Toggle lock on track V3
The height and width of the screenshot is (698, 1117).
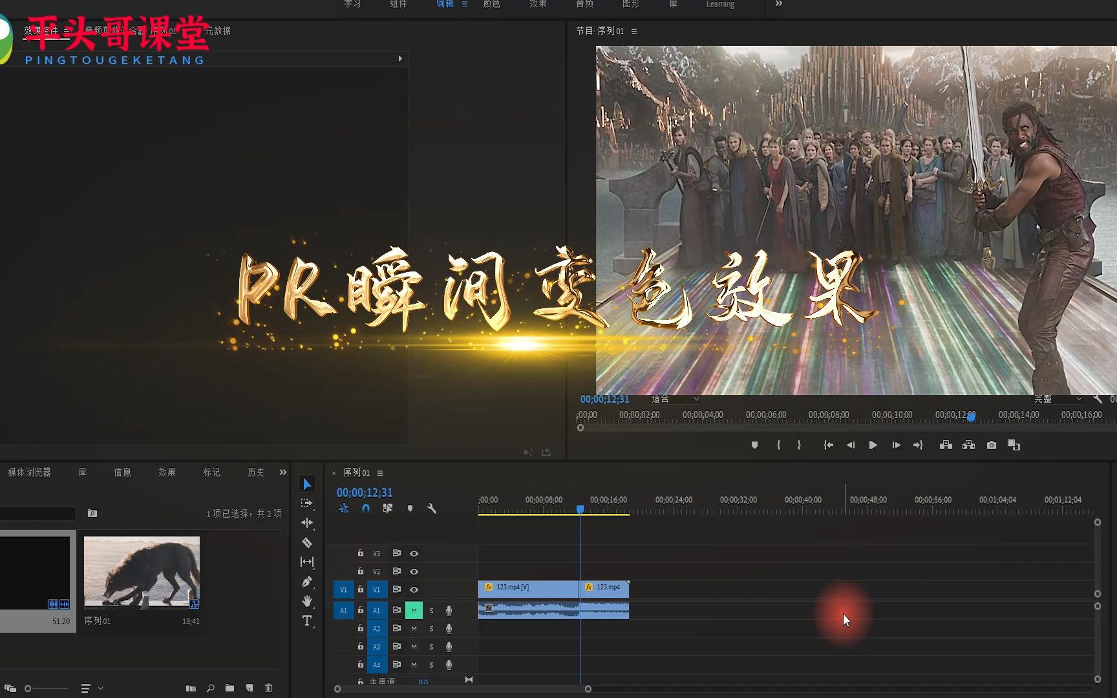(361, 553)
